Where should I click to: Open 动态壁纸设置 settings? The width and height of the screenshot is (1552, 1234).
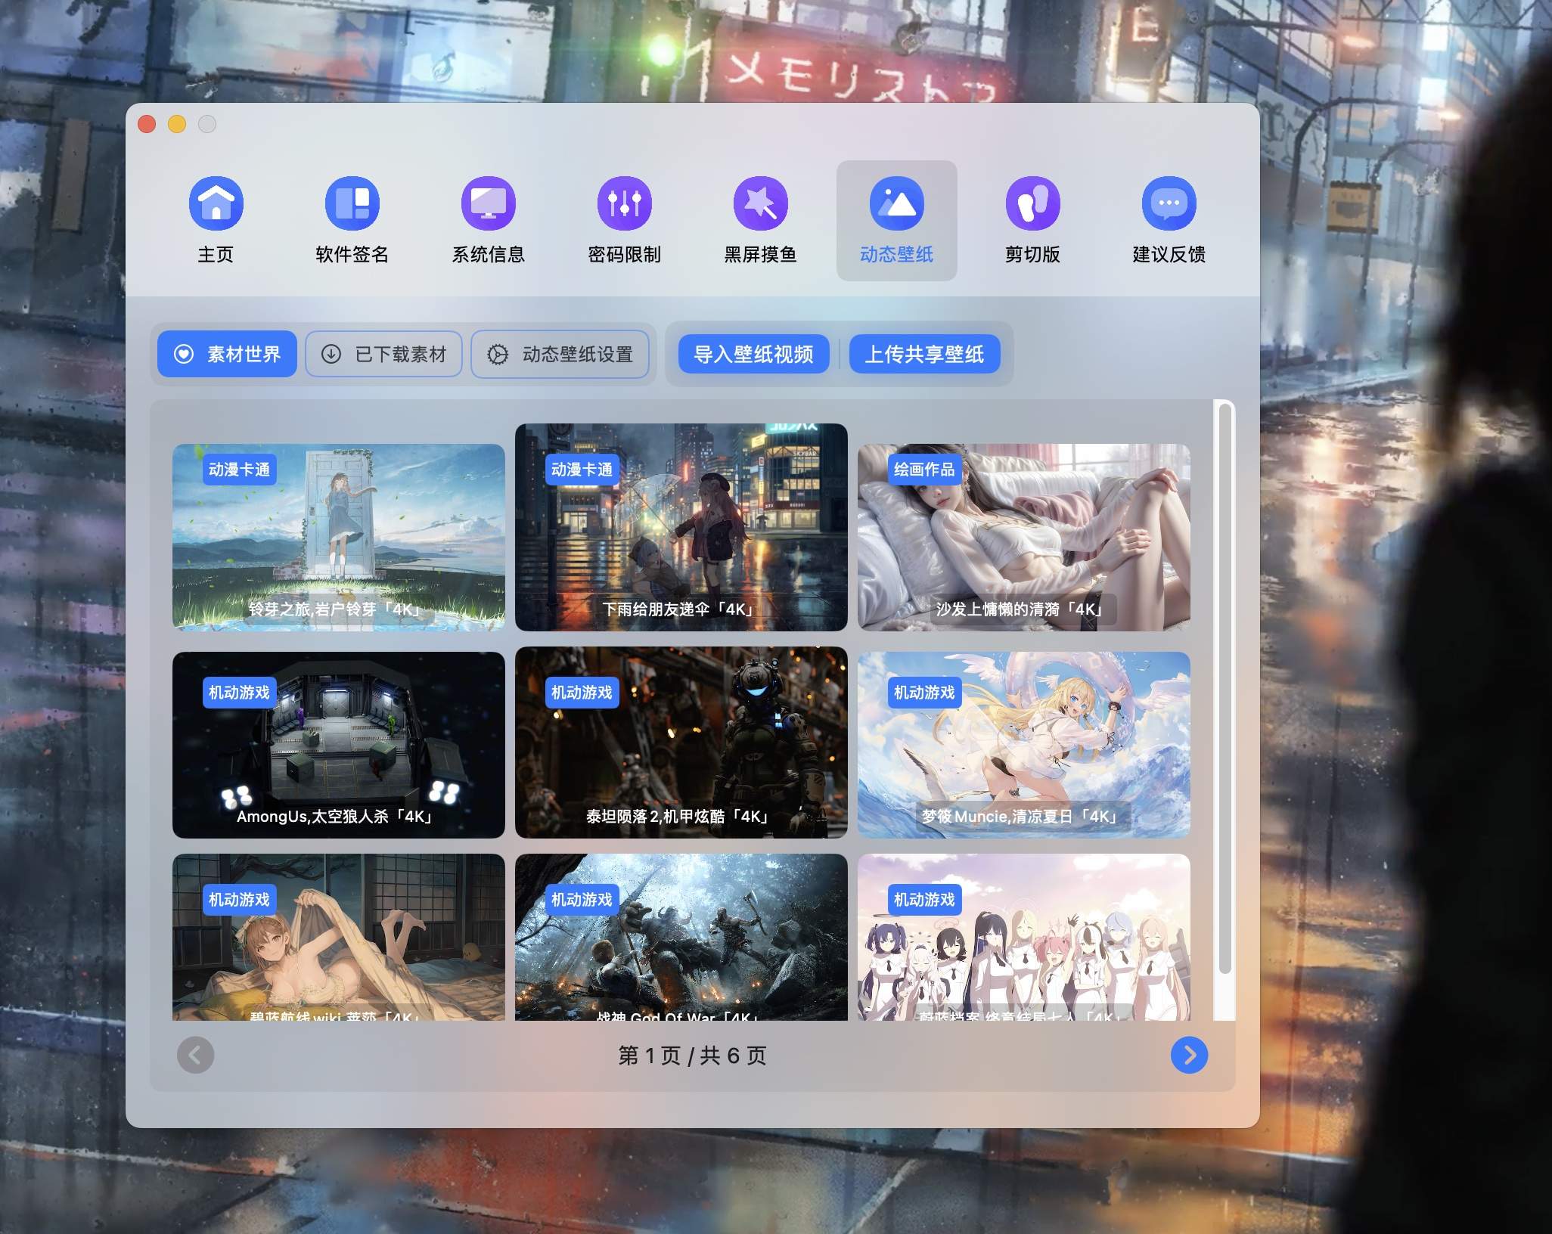point(561,354)
